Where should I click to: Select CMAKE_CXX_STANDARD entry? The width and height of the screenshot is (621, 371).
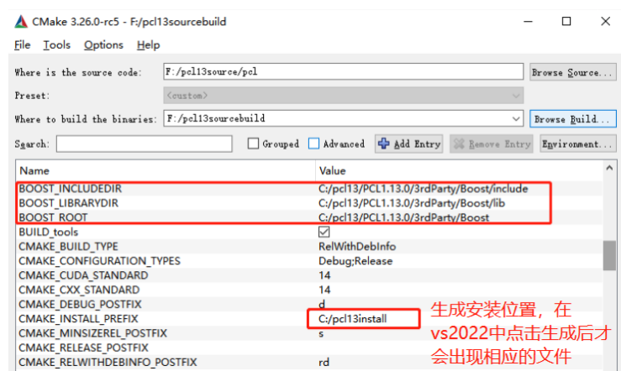[x=79, y=290]
